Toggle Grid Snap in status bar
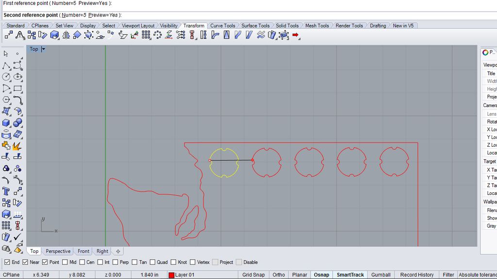The image size is (497, 279). point(253,275)
